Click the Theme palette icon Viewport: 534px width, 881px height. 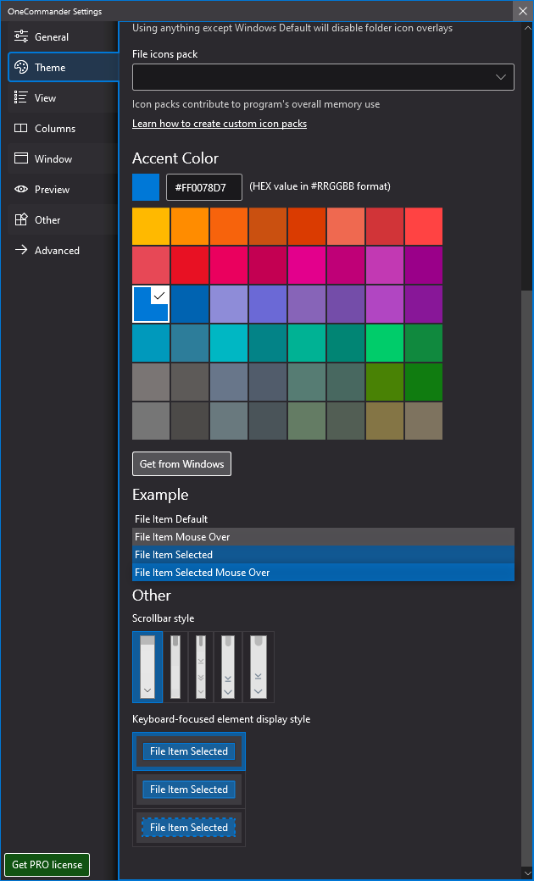[x=21, y=68]
